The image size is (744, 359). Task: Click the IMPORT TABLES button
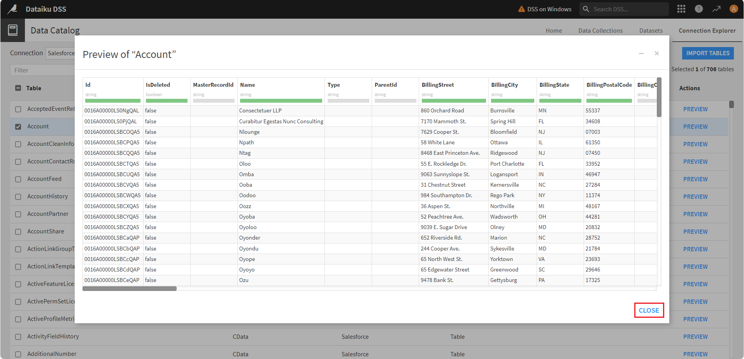(707, 53)
